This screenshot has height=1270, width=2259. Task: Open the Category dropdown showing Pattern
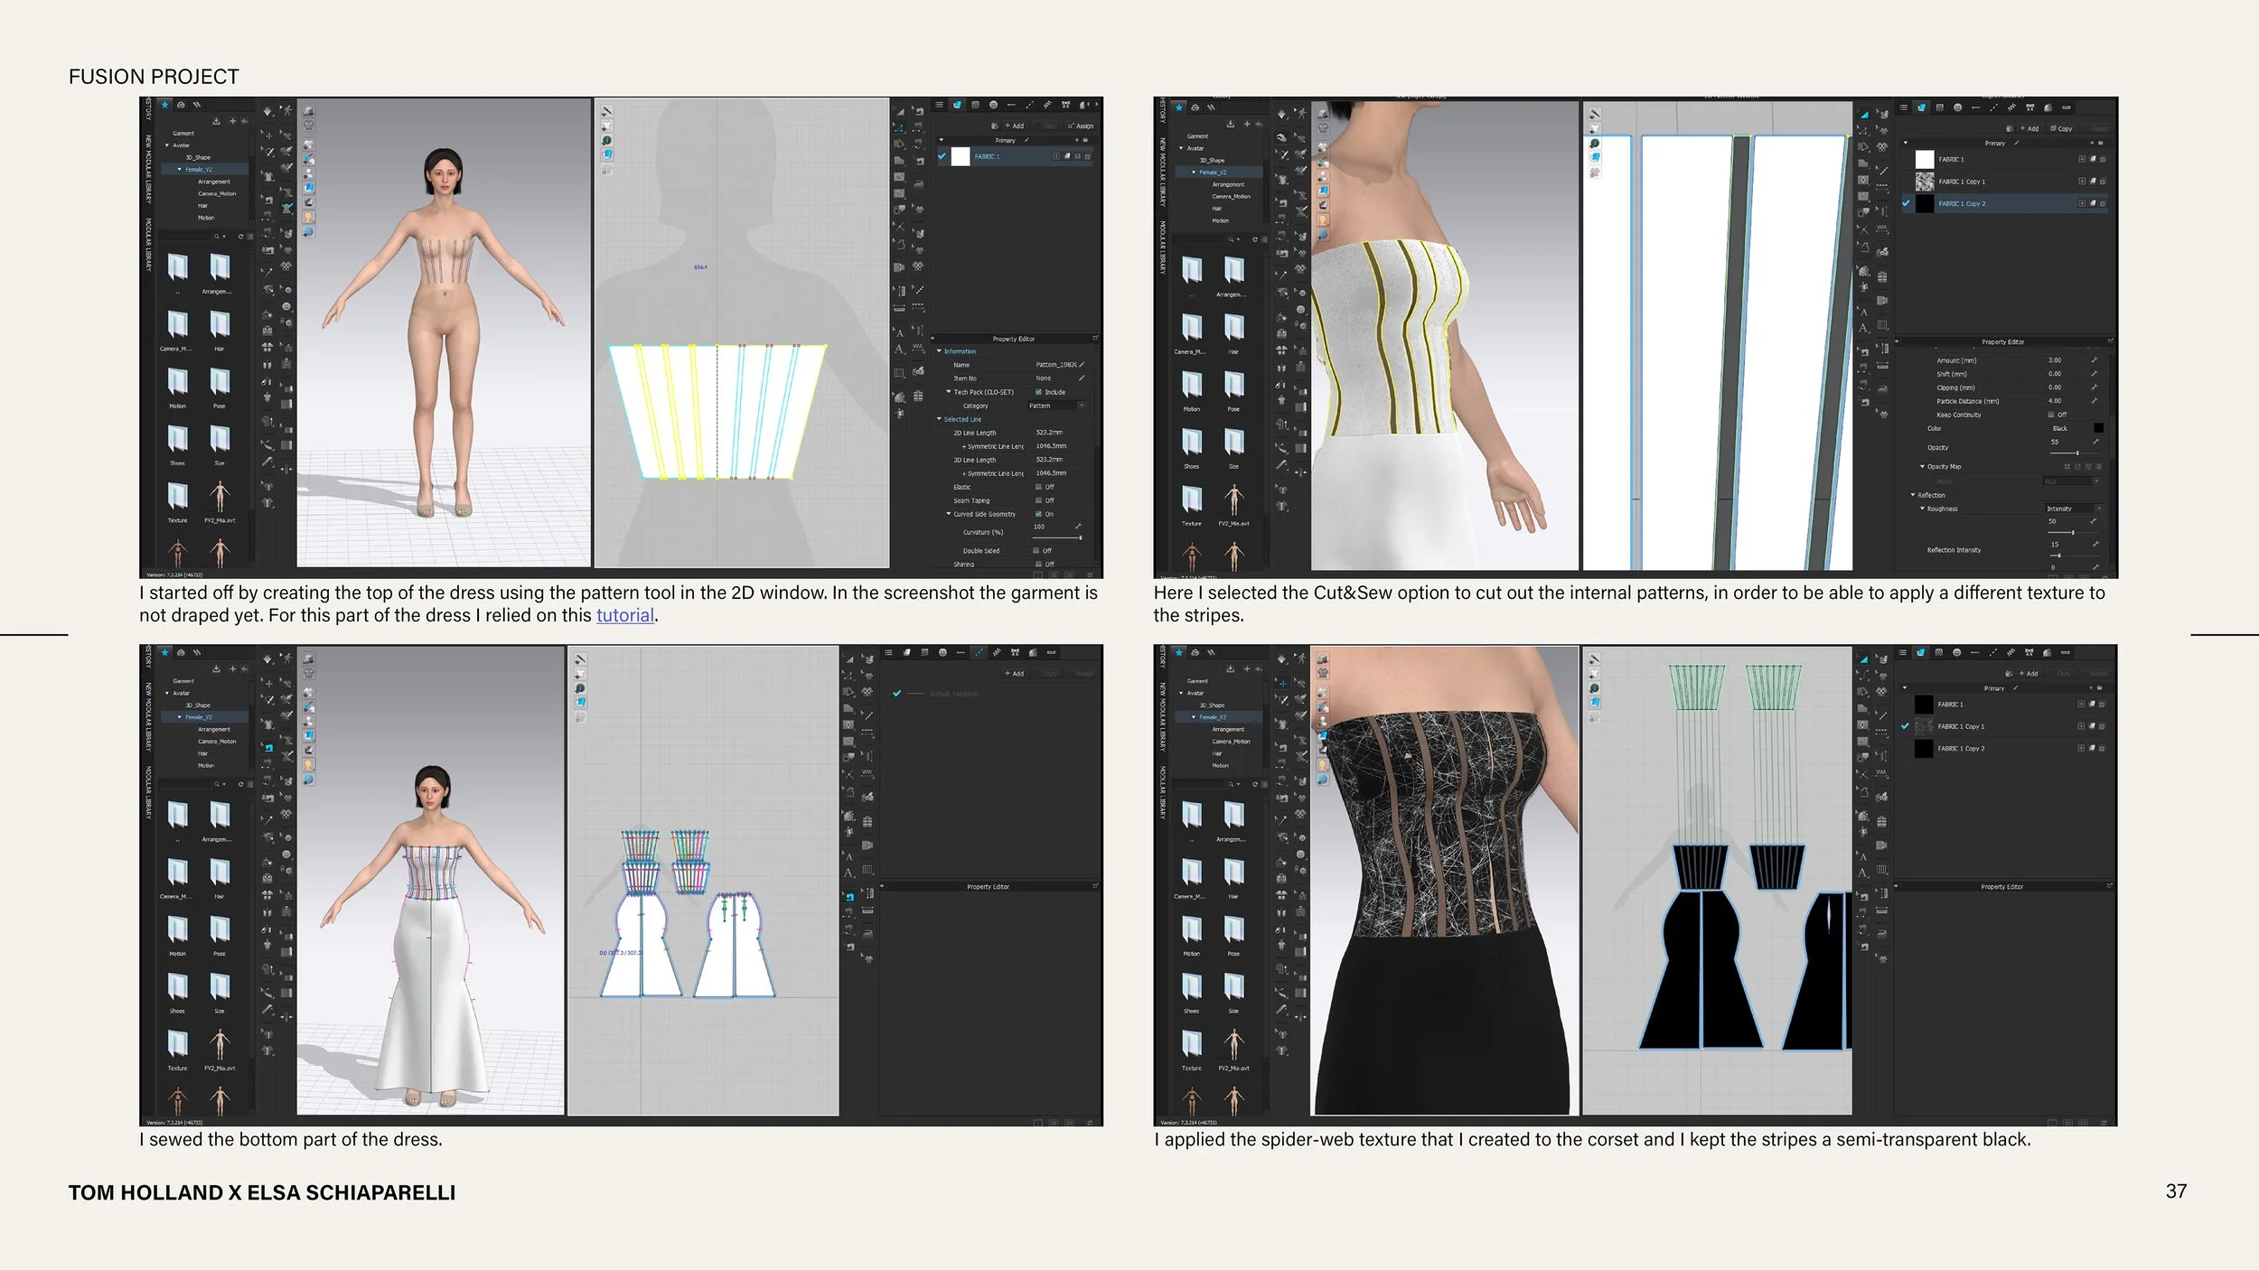[1055, 406]
